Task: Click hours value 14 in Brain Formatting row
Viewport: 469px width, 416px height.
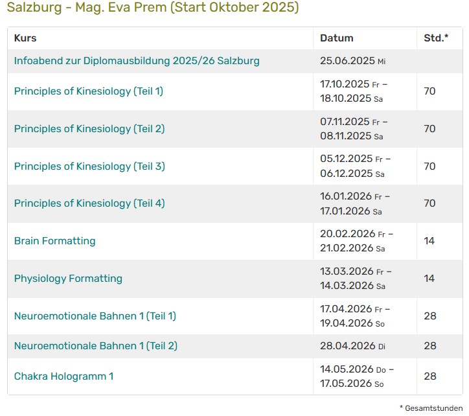Action: click(x=429, y=241)
